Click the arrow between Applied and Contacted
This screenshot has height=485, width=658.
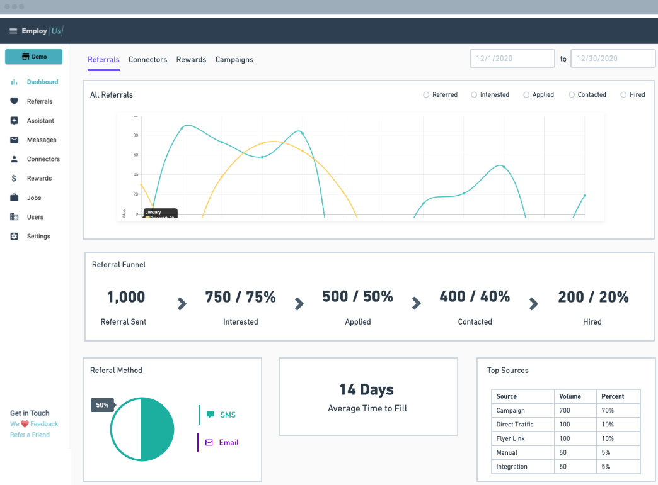click(x=416, y=303)
